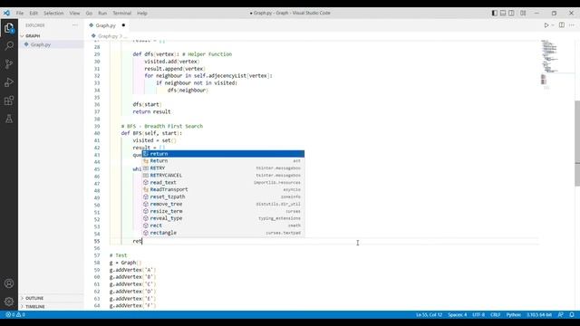
Task: Open the Selection menu
Action: pyautogui.click(x=53, y=13)
